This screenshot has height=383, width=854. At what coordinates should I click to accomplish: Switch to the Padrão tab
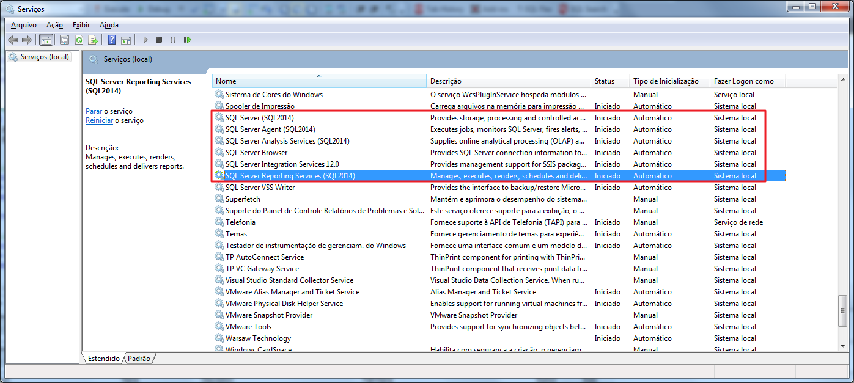click(x=139, y=359)
